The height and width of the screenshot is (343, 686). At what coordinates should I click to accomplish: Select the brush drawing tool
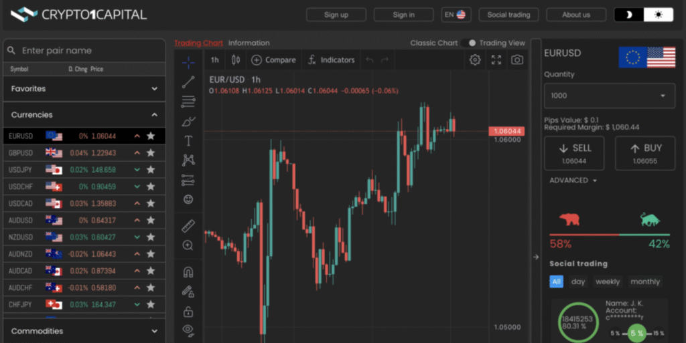tap(188, 121)
